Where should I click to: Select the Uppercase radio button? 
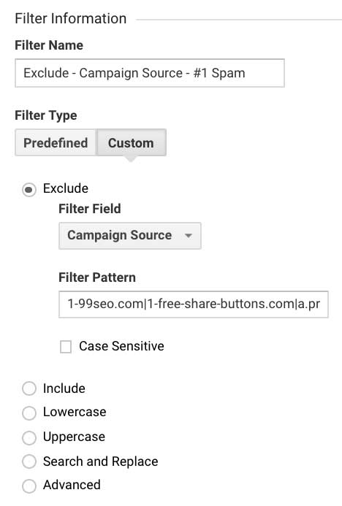click(29, 437)
